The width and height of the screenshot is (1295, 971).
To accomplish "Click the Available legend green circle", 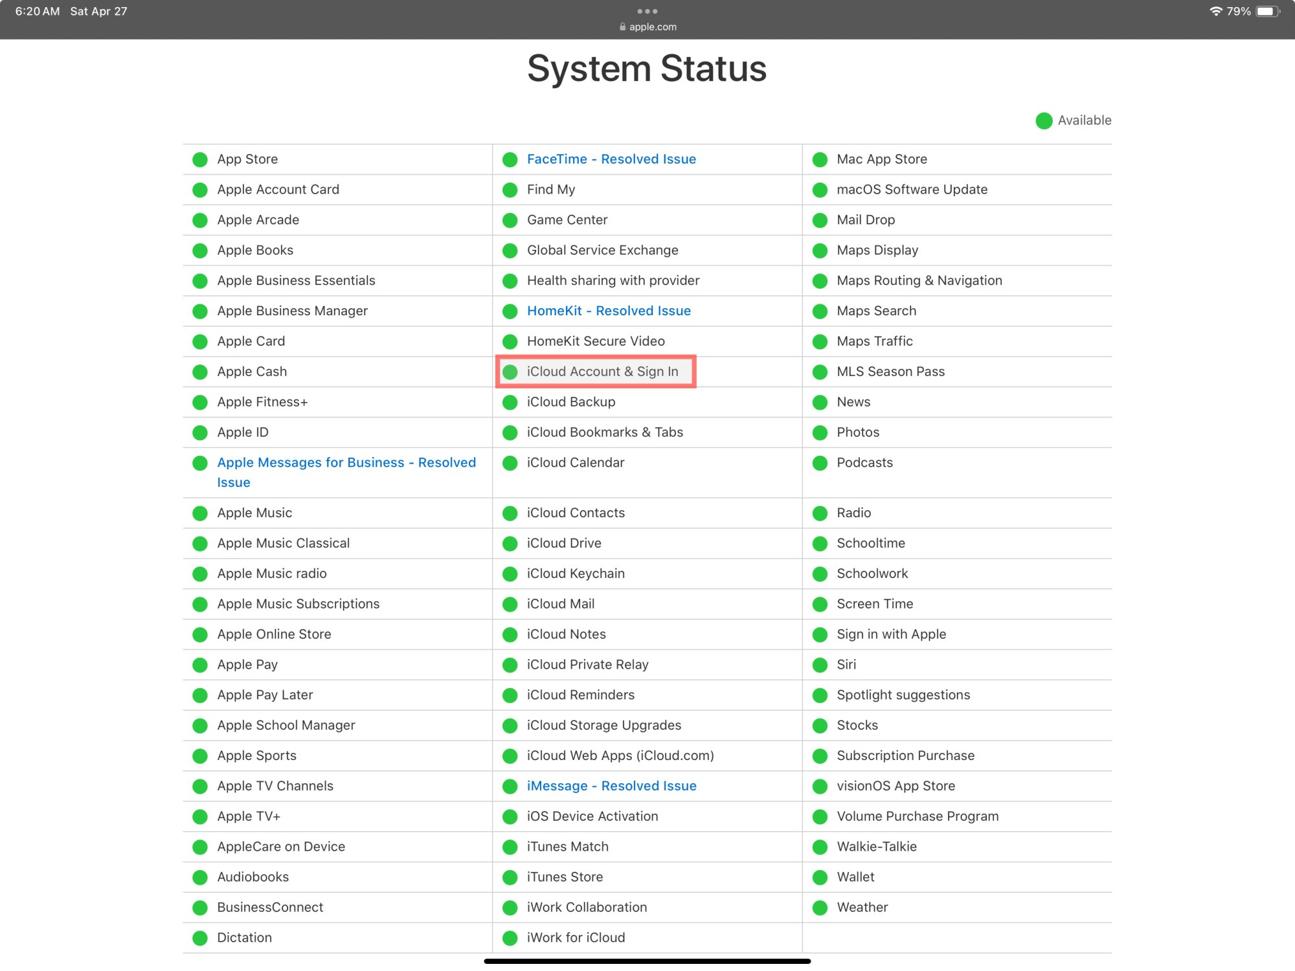I will point(1044,120).
